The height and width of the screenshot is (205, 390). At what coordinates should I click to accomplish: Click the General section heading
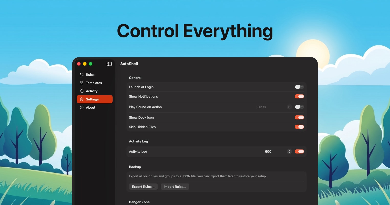click(135, 78)
